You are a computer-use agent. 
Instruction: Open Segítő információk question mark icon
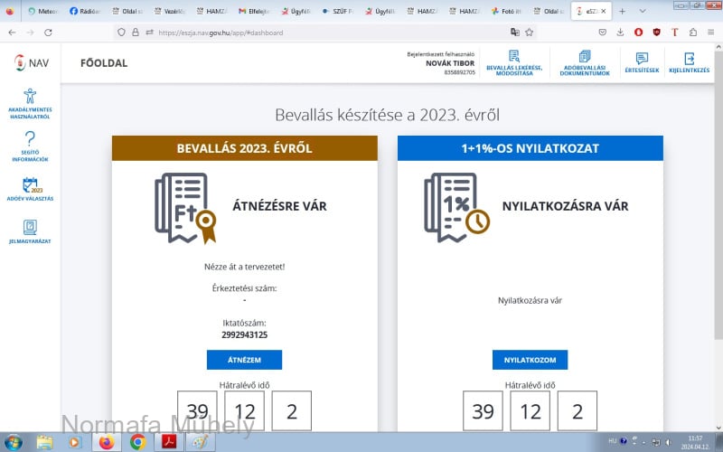(30, 138)
